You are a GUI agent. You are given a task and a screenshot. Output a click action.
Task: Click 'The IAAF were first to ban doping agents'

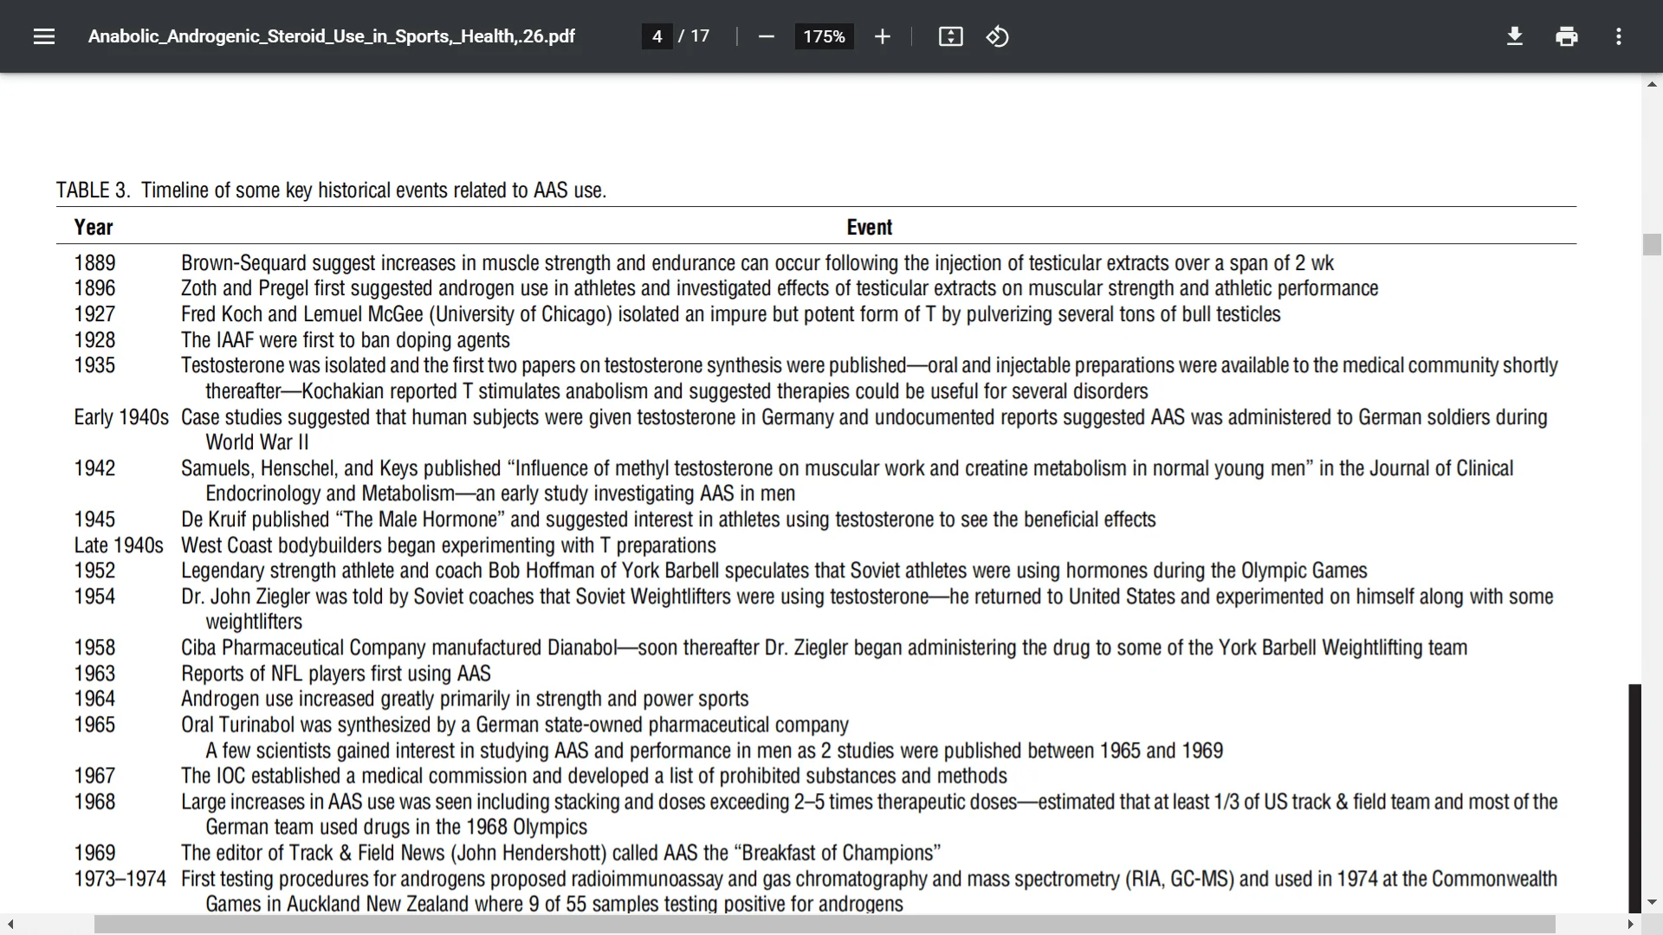click(x=345, y=340)
